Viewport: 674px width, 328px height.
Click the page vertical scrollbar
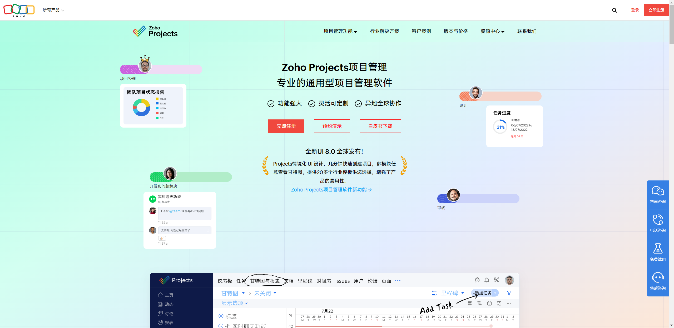[x=672, y=24]
